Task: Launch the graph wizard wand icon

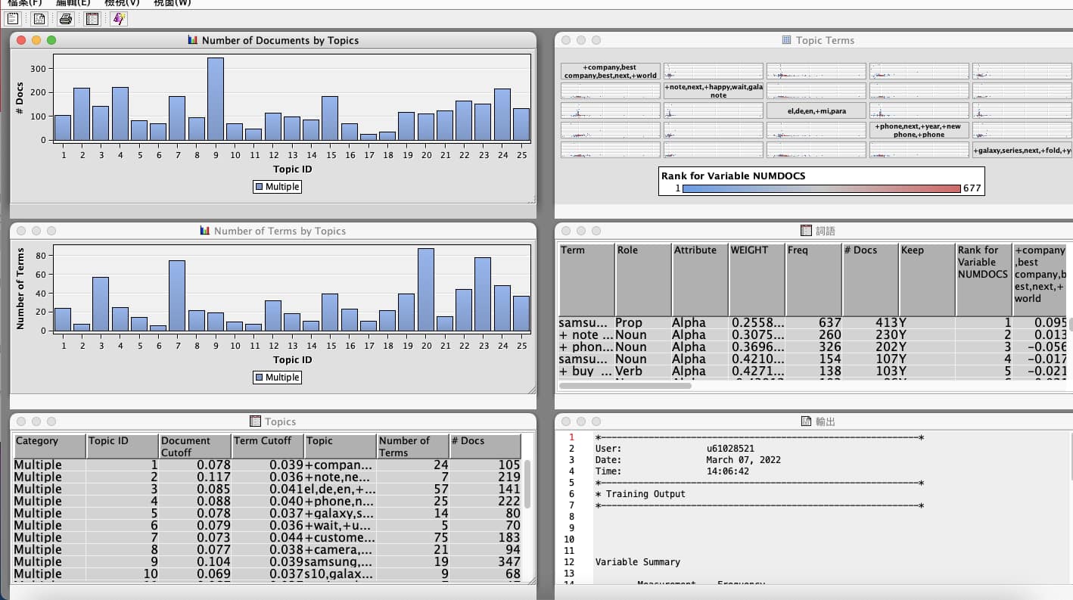Action: coord(119,19)
